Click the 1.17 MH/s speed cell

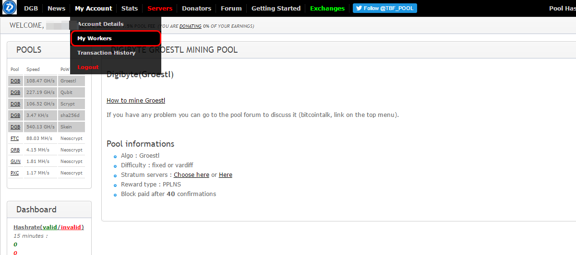pyautogui.click(x=41, y=173)
